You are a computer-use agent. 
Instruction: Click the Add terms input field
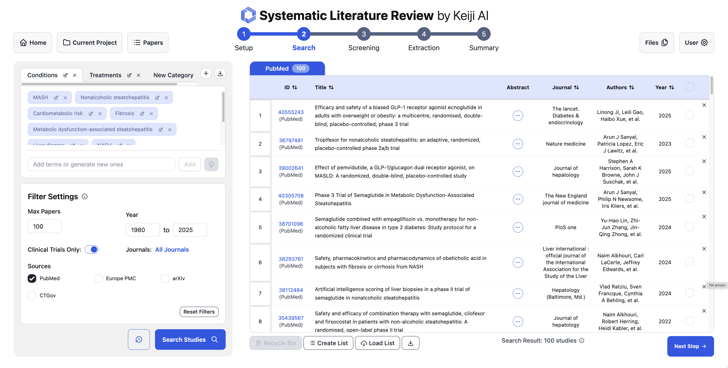click(x=101, y=164)
